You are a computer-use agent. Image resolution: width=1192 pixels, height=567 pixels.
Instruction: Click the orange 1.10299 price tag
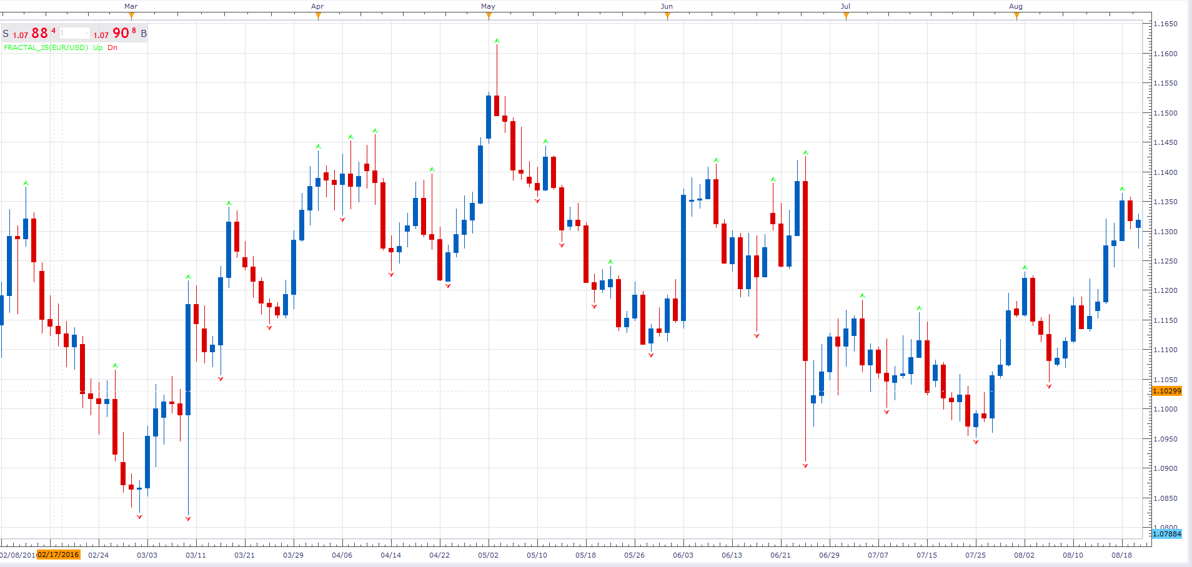(x=1167, y=391)
